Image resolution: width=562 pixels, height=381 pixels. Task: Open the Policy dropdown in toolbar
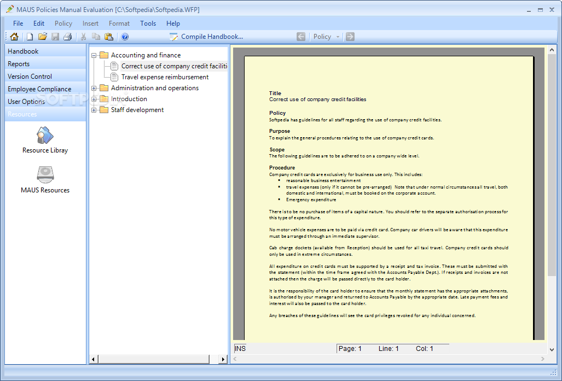(338, 37)
